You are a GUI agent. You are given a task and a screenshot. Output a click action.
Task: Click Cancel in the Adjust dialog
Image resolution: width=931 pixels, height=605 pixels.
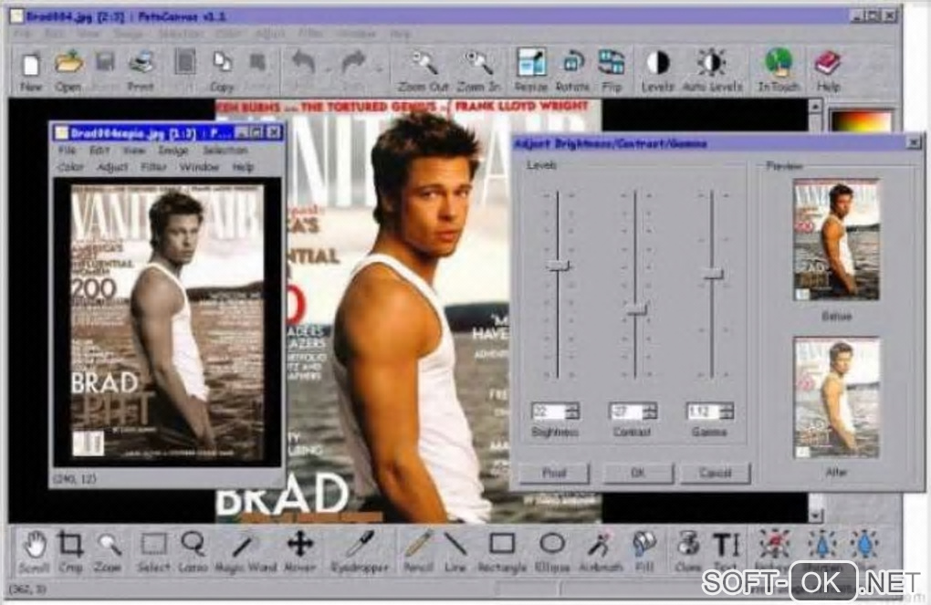[x=715, y=474]
